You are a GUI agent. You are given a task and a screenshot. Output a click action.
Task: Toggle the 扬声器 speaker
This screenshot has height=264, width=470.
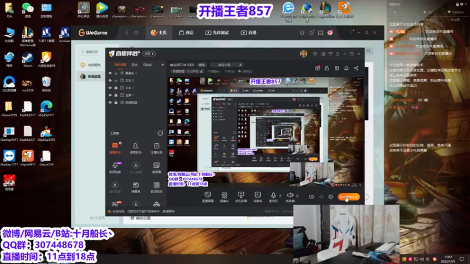click(x=290, y=197)
